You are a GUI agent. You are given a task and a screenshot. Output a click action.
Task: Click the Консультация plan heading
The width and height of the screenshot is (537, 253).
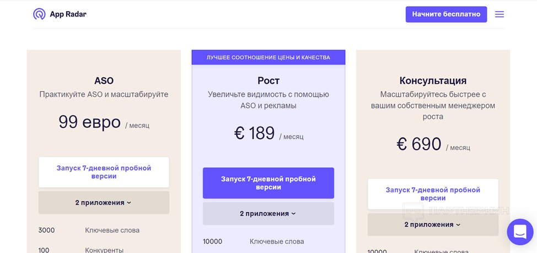[x=433, y=81]
